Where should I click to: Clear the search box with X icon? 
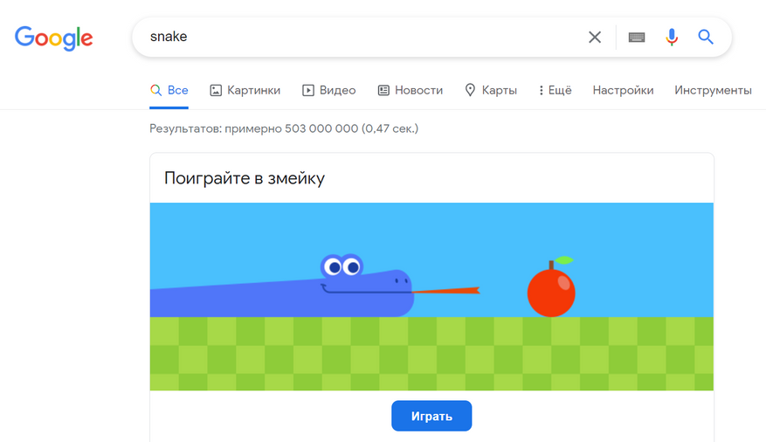click(x=595, y=37)
